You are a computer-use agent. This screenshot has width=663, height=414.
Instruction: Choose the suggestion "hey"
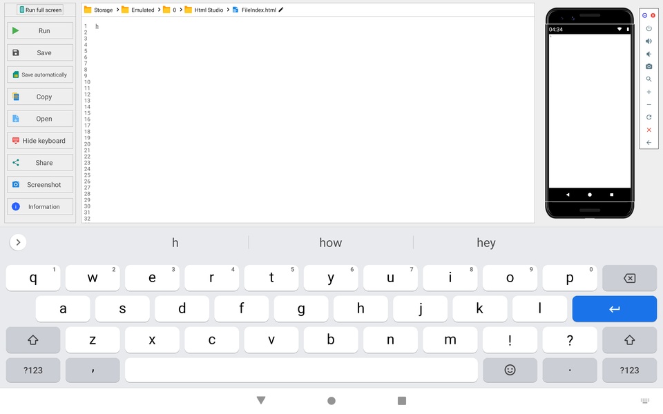[x=486, y=242]
